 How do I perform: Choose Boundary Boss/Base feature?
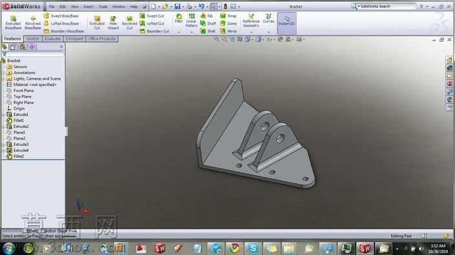click(x=64, y=31)
